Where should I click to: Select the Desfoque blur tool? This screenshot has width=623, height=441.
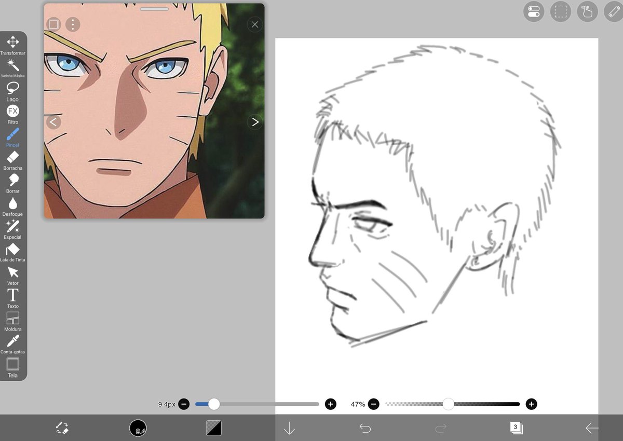[13, 206]
